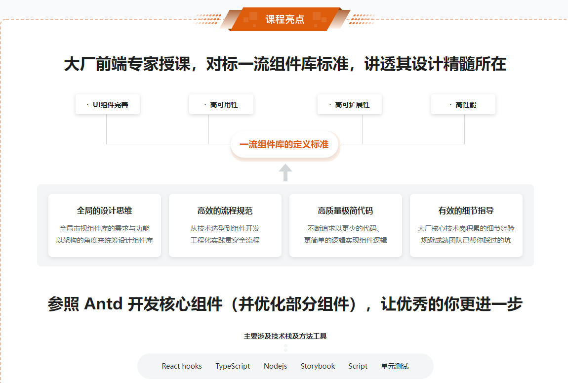
Task: Open the 全局的设计思维 card
Action: pyautogui.click(x=105, y=225)
